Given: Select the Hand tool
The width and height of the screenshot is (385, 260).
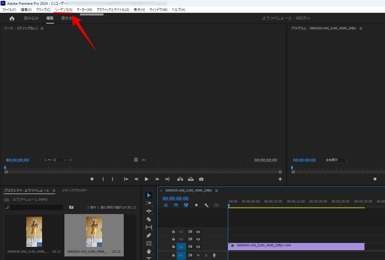Looking at the screenshot, I should pyautogui.click(x=149, y=251).
